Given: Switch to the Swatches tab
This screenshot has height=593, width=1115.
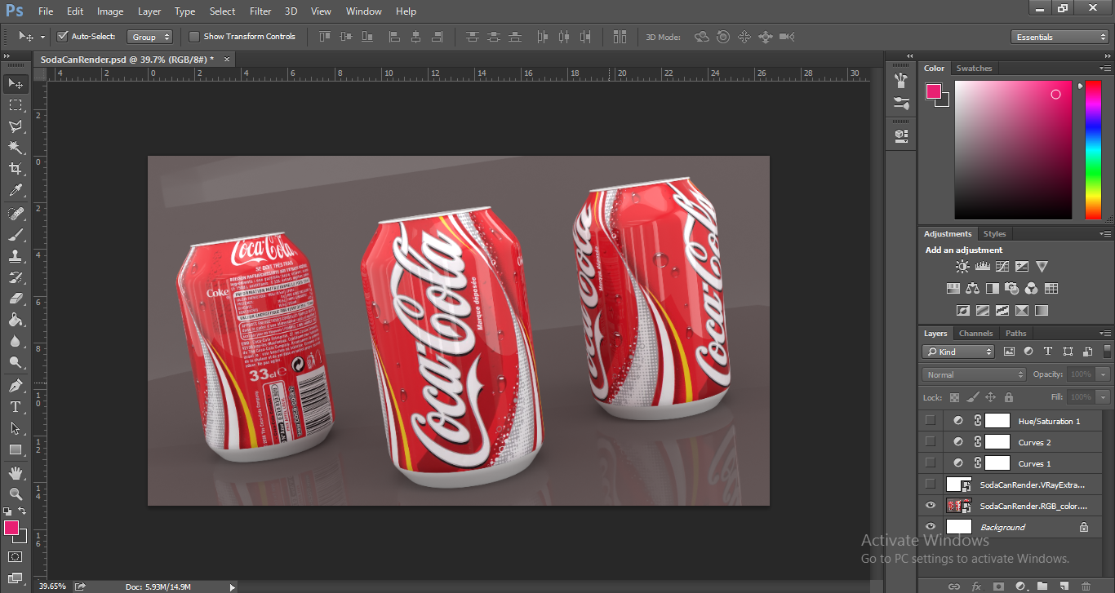Looking at the screenshot, I should tap(974, 69).
